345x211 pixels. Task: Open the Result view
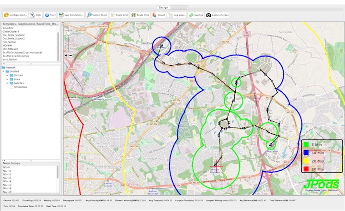(x=159, y=15)
